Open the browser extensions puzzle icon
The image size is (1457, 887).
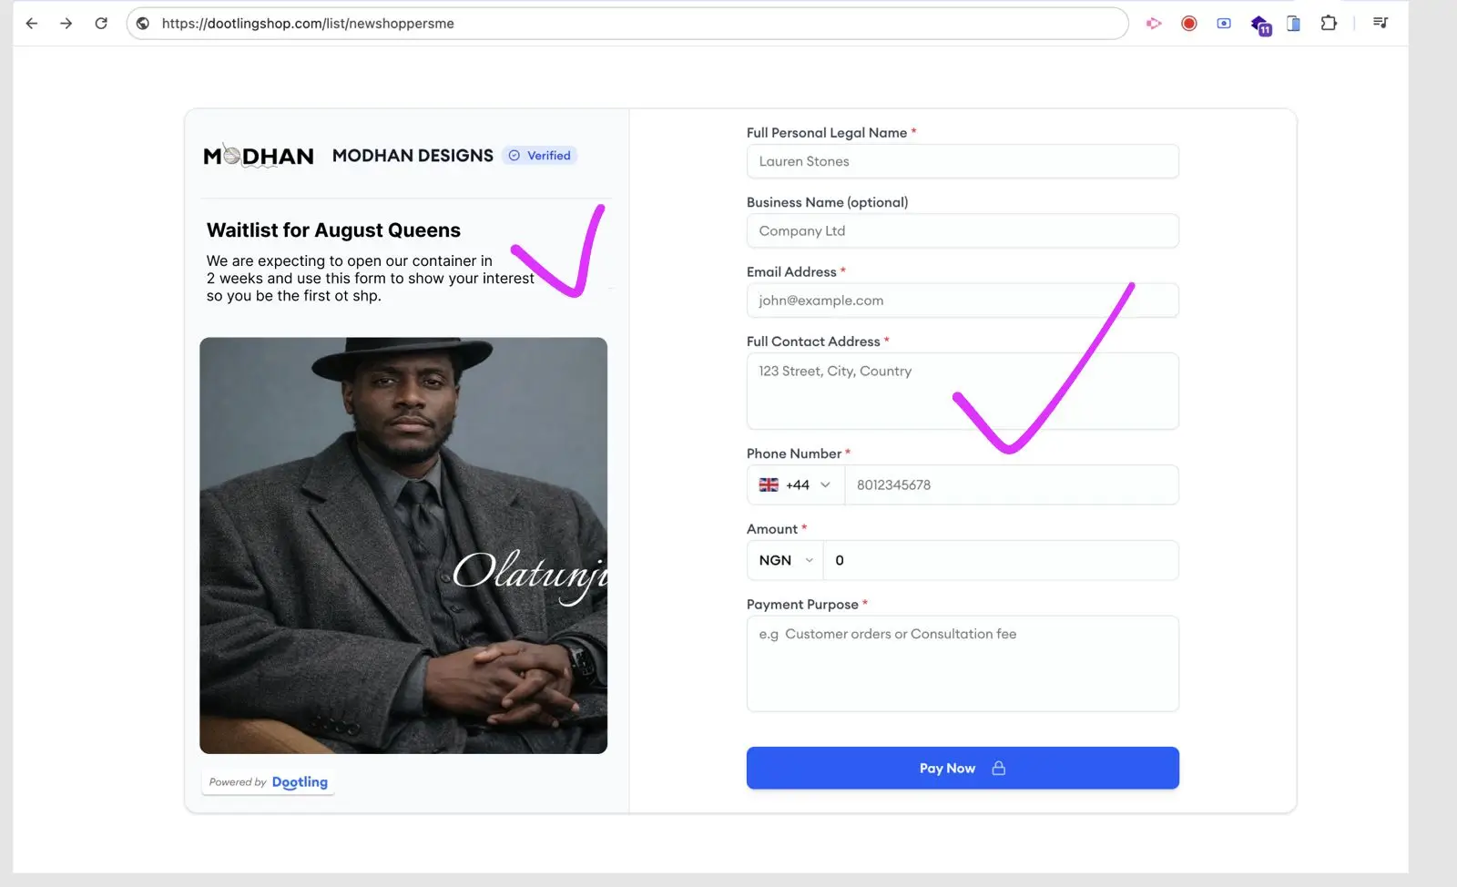click(1329, 24)
